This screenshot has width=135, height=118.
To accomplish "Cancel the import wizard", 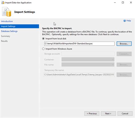I will point(125,113).
